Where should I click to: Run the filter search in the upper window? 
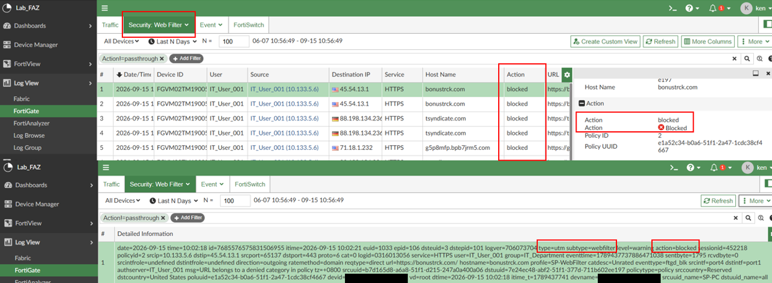pos(747,58)
